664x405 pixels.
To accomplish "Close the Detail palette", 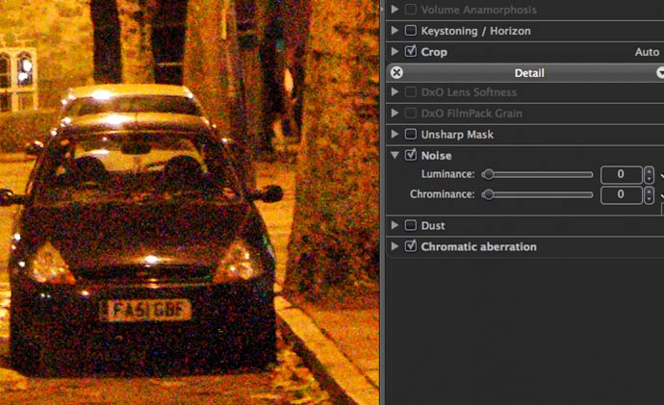I will (x=396, y=73).
